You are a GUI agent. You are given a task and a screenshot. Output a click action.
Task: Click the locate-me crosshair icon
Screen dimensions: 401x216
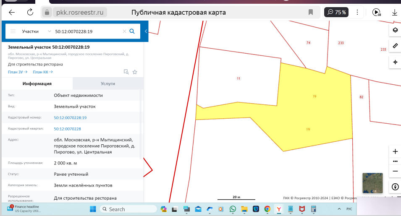tap(395, 62)
